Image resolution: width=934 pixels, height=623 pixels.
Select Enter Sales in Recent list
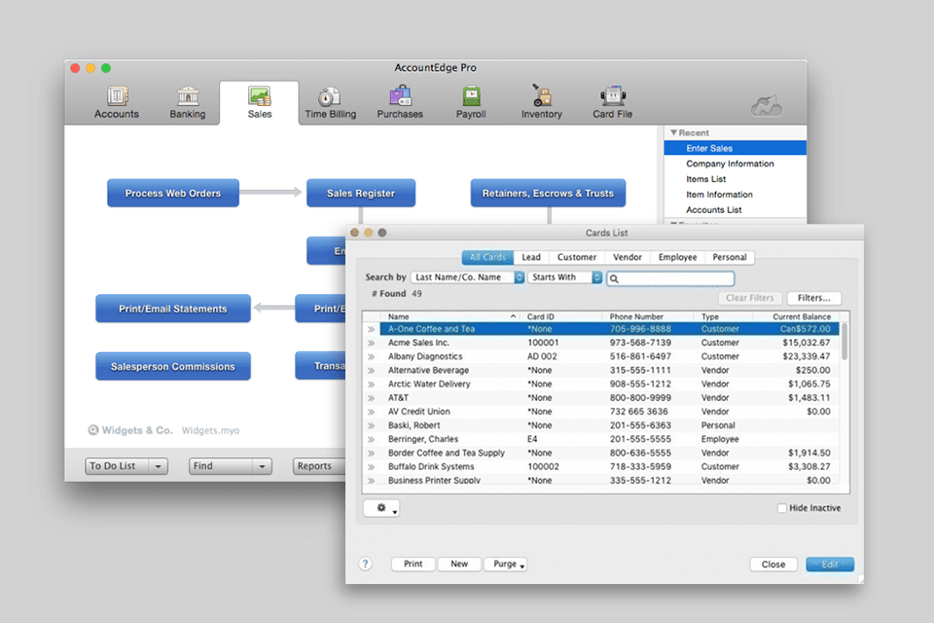(736, 148)
